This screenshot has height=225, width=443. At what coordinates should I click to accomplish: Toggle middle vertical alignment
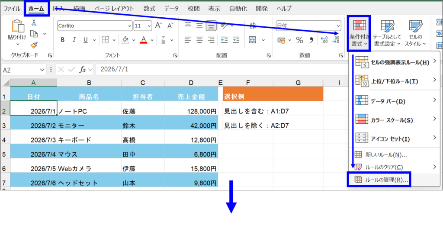pos(199,26)
